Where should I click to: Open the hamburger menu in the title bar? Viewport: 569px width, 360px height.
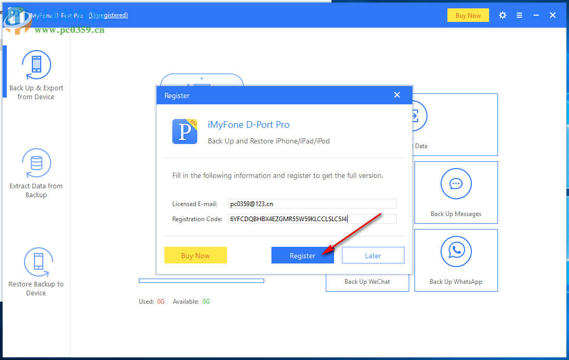pyautogui.click(x=519, y=15)
